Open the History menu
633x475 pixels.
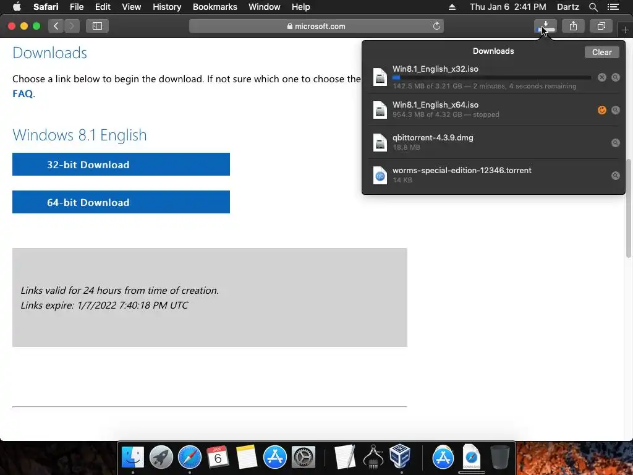[167, 7]
